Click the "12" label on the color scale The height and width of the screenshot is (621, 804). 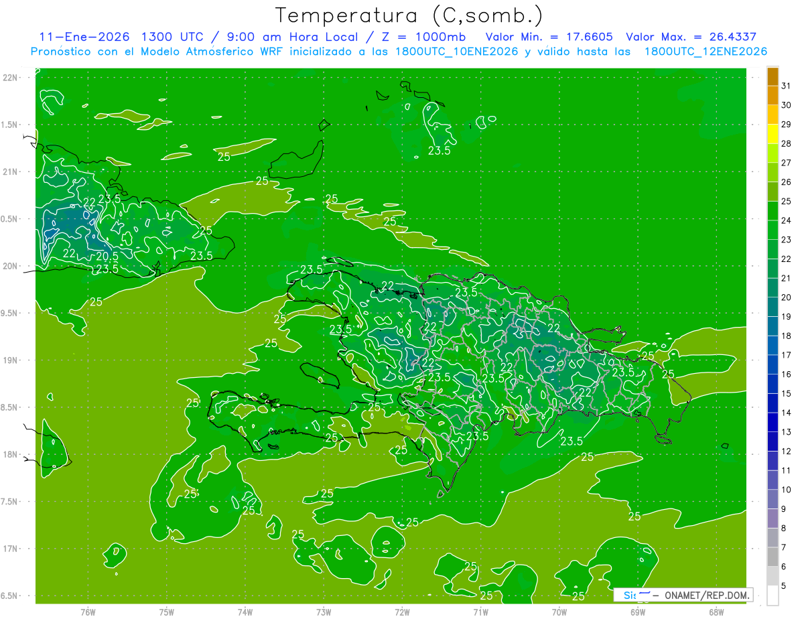point(786,452)
